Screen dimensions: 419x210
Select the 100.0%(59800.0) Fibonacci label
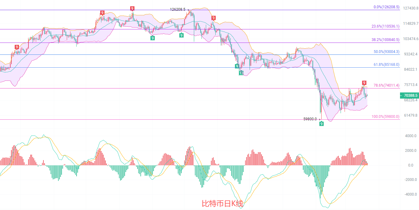pyautogui.click(x=385, y=117)
